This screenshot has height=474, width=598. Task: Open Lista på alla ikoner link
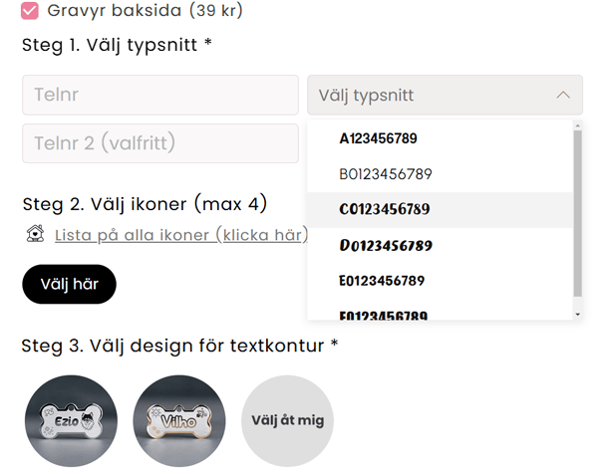click(181, 235)
